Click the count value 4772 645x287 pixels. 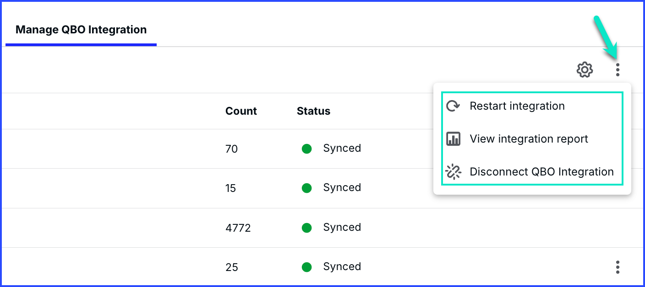click(x=238, y=228)
